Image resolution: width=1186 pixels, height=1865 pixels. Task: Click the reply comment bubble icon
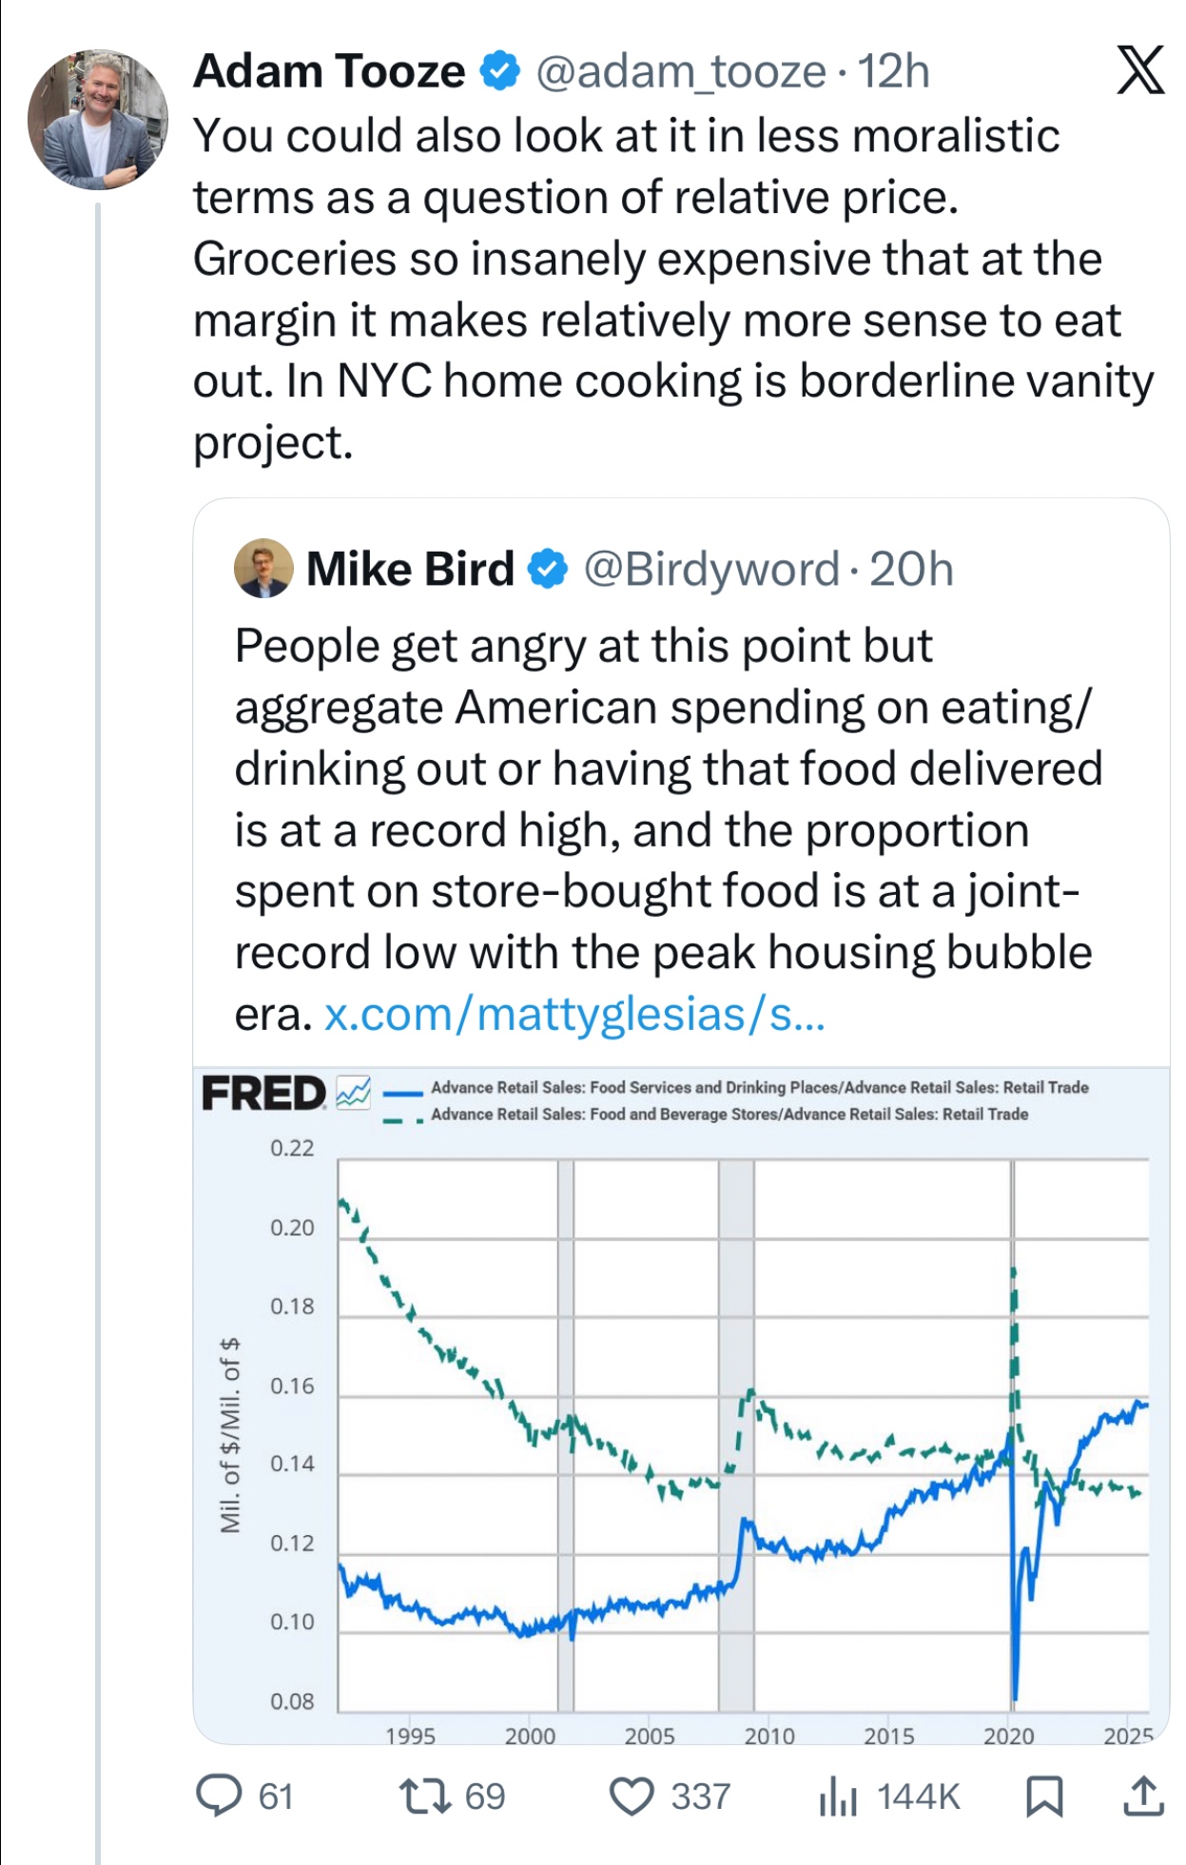tap(219, 1796)
